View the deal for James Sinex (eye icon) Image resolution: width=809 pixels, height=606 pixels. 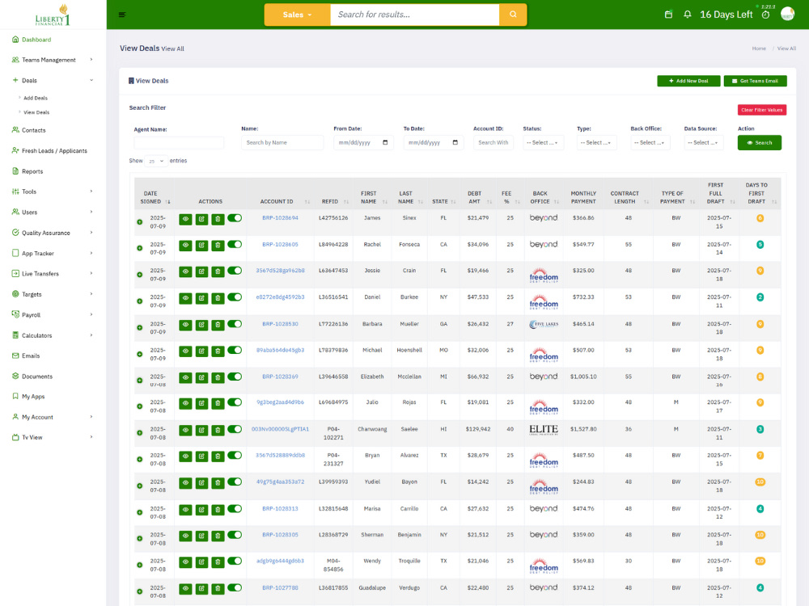(185, 219)
